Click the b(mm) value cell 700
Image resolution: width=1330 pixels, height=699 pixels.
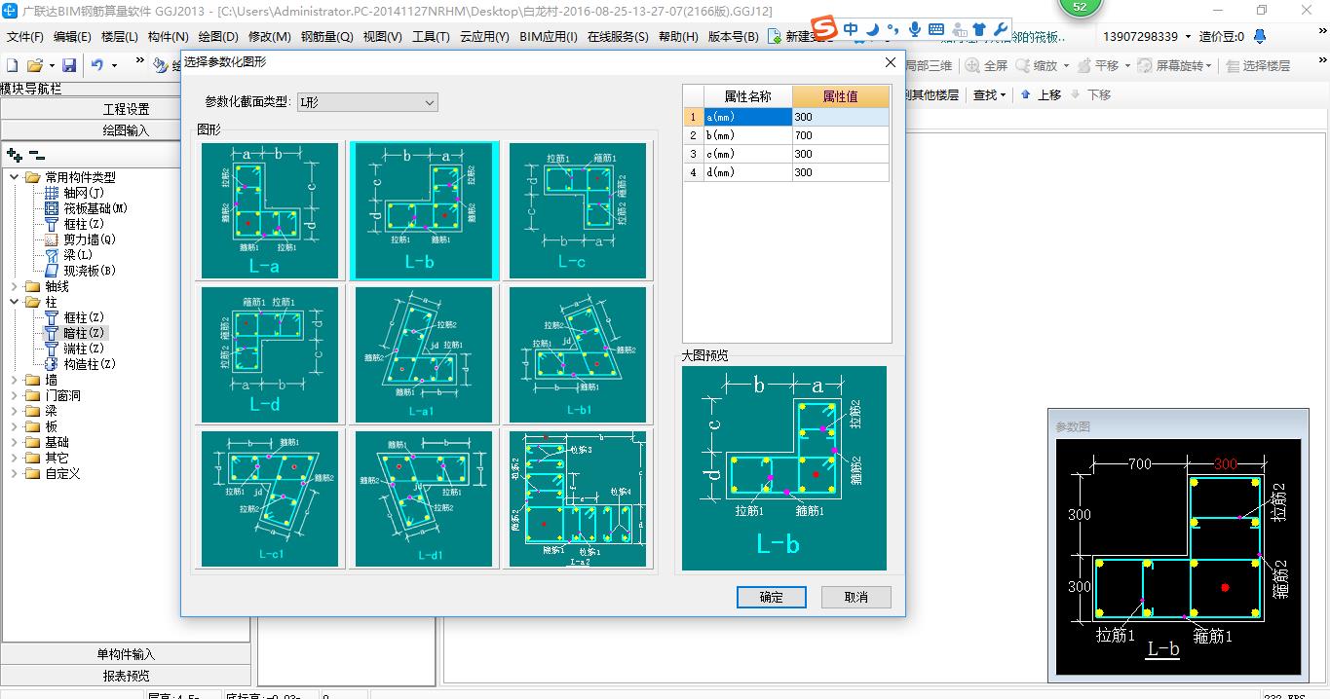click(840, 135)
